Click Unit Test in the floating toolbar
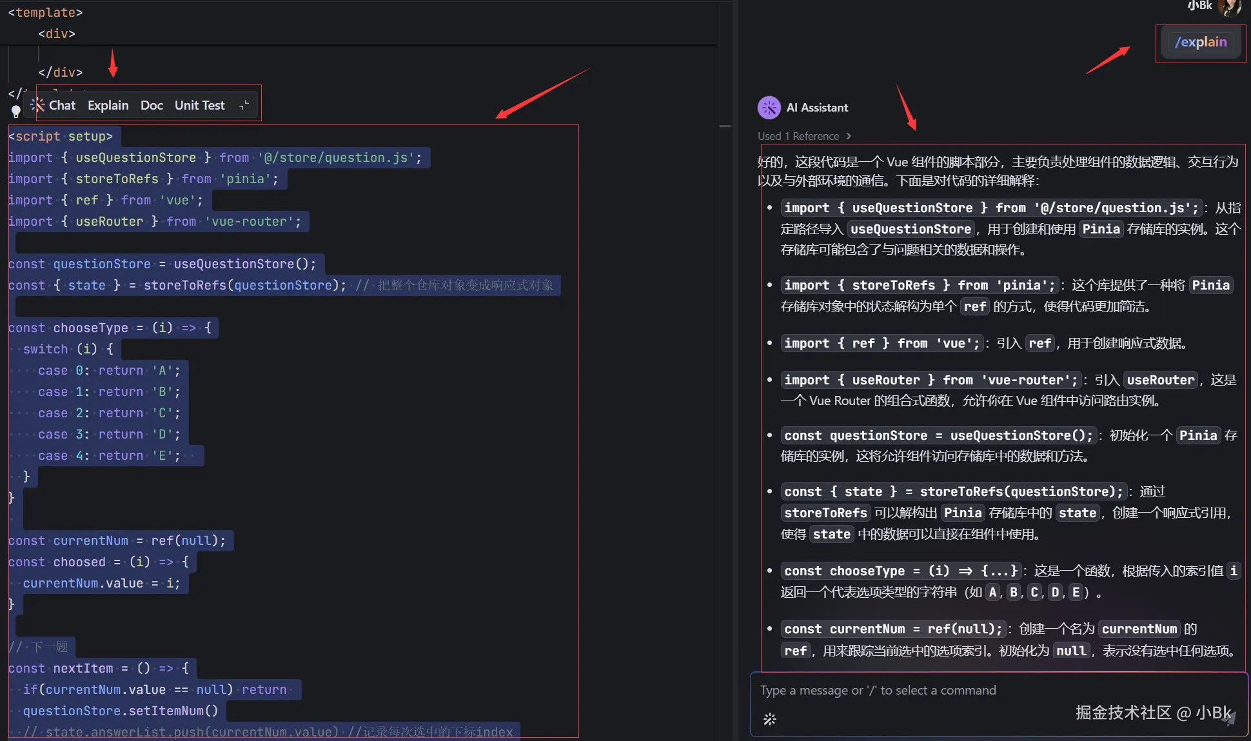This screenshot has height=741, width=1251. point(200,105)
